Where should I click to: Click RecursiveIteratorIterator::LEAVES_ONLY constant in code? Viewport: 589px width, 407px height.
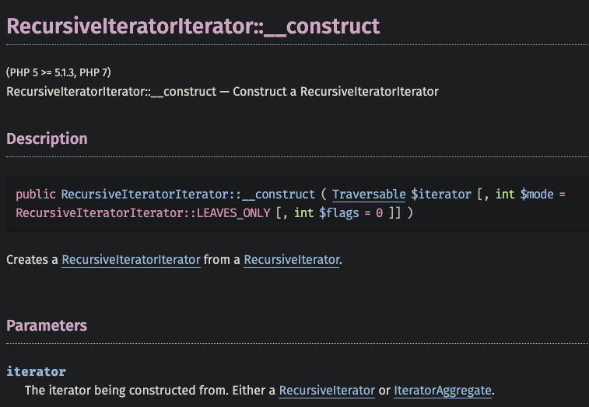(x=143, y=212)
